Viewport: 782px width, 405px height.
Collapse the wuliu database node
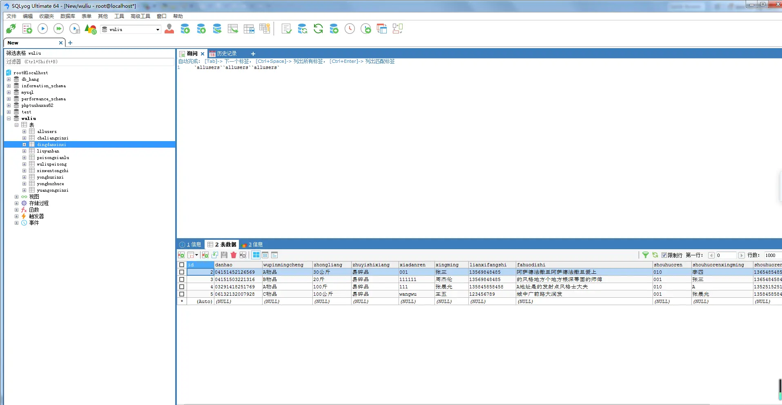pos(9,119)
